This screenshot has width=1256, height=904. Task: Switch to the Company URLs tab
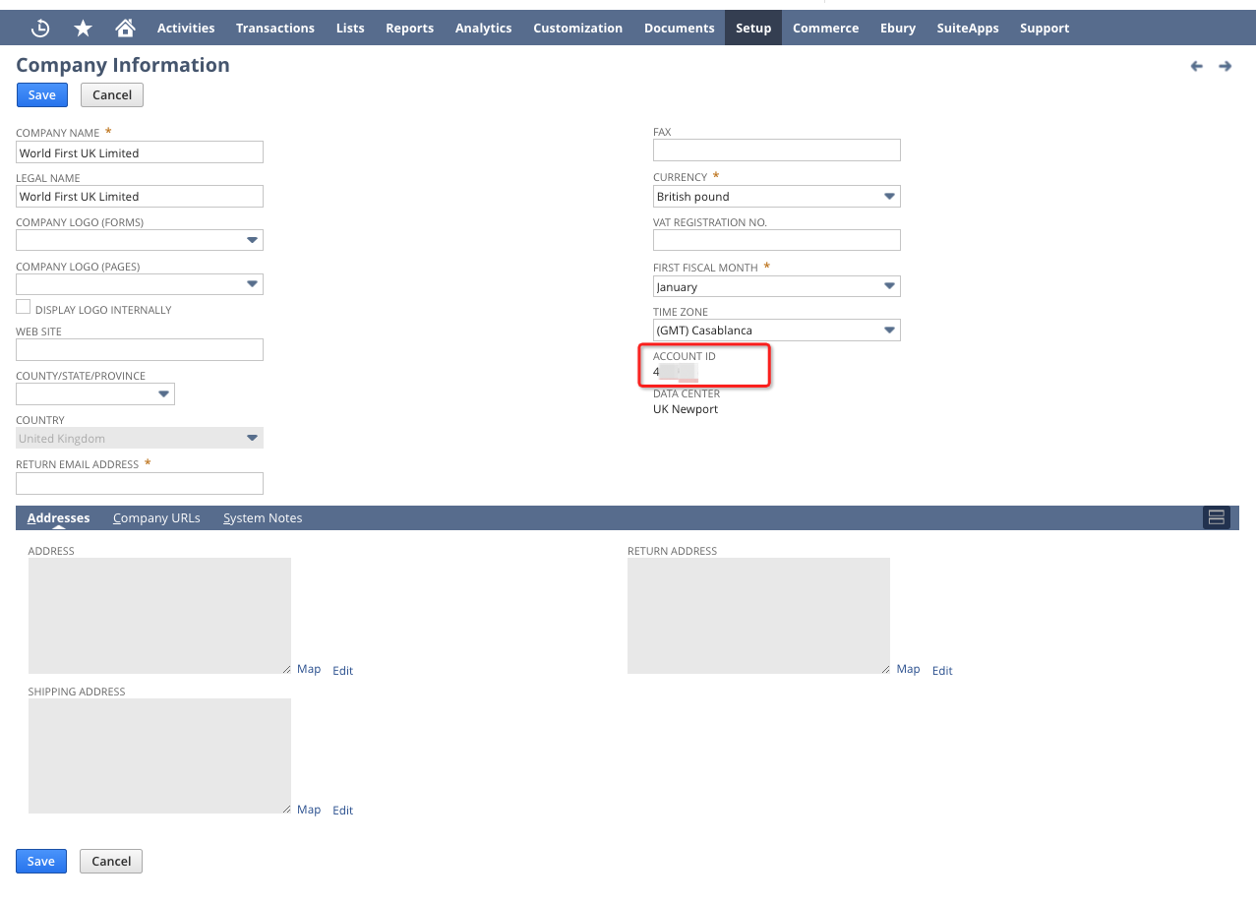tap(156, 518)
